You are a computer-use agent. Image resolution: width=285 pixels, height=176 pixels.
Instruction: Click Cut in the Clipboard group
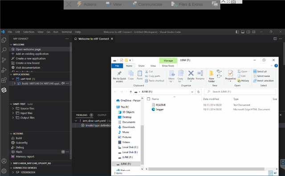coord(149,71)
